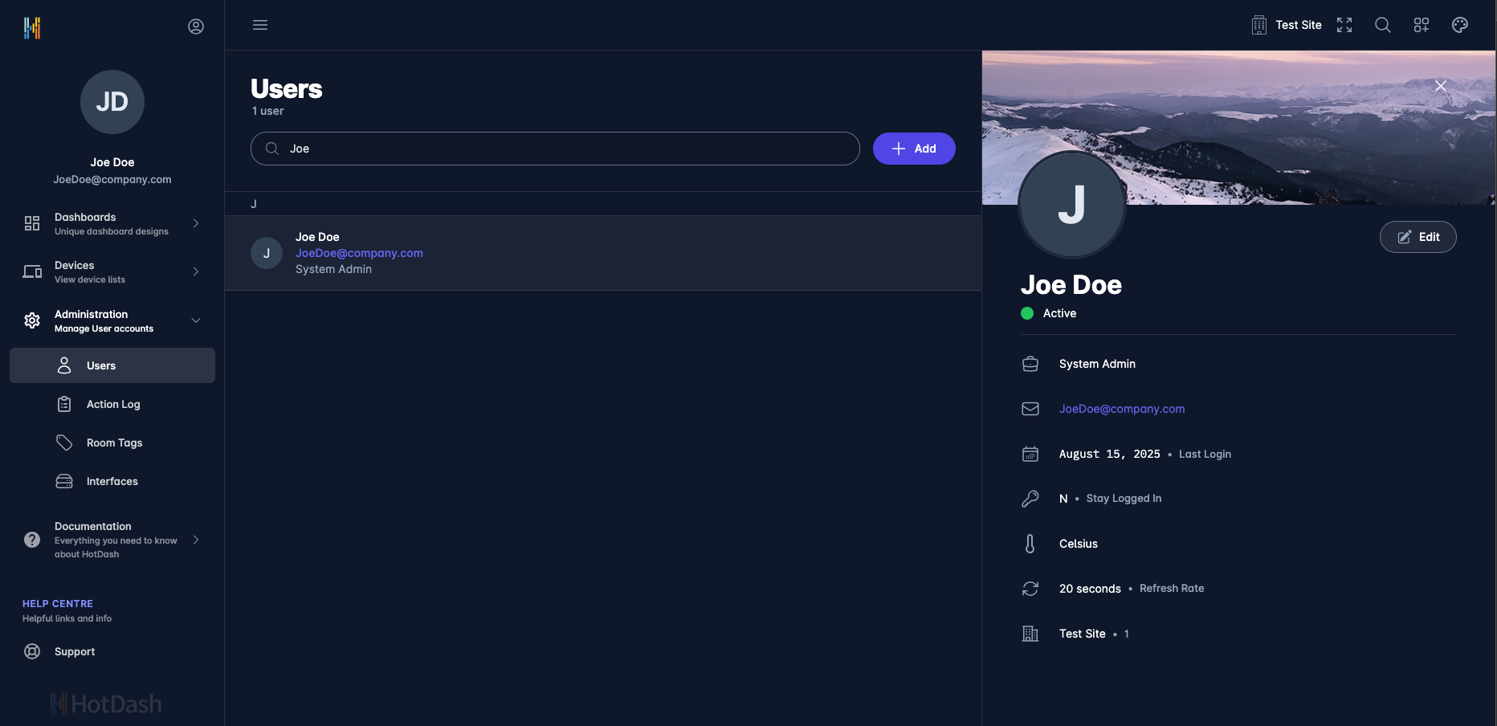Click JoeDoe@company.com link in details panel

(x=1121, y=409)
